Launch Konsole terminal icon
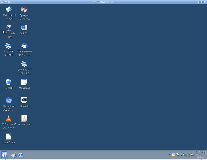The image size is (207, 160). 24,100
